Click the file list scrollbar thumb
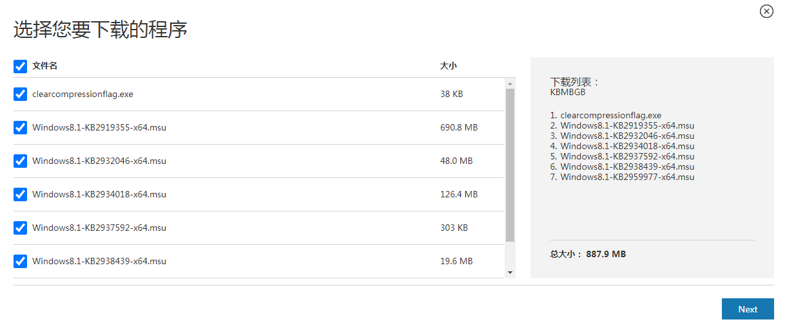This screenshot has width=796, height=324. 510,165
